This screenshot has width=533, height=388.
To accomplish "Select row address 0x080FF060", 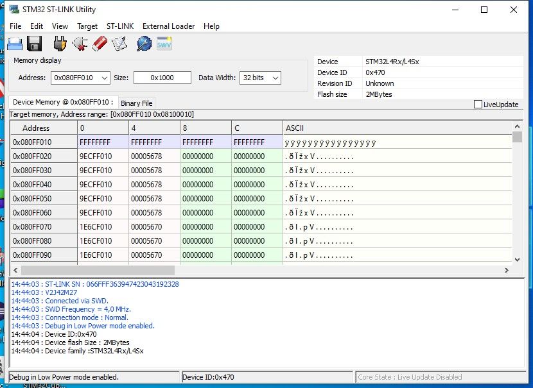I will click(44, 213).
